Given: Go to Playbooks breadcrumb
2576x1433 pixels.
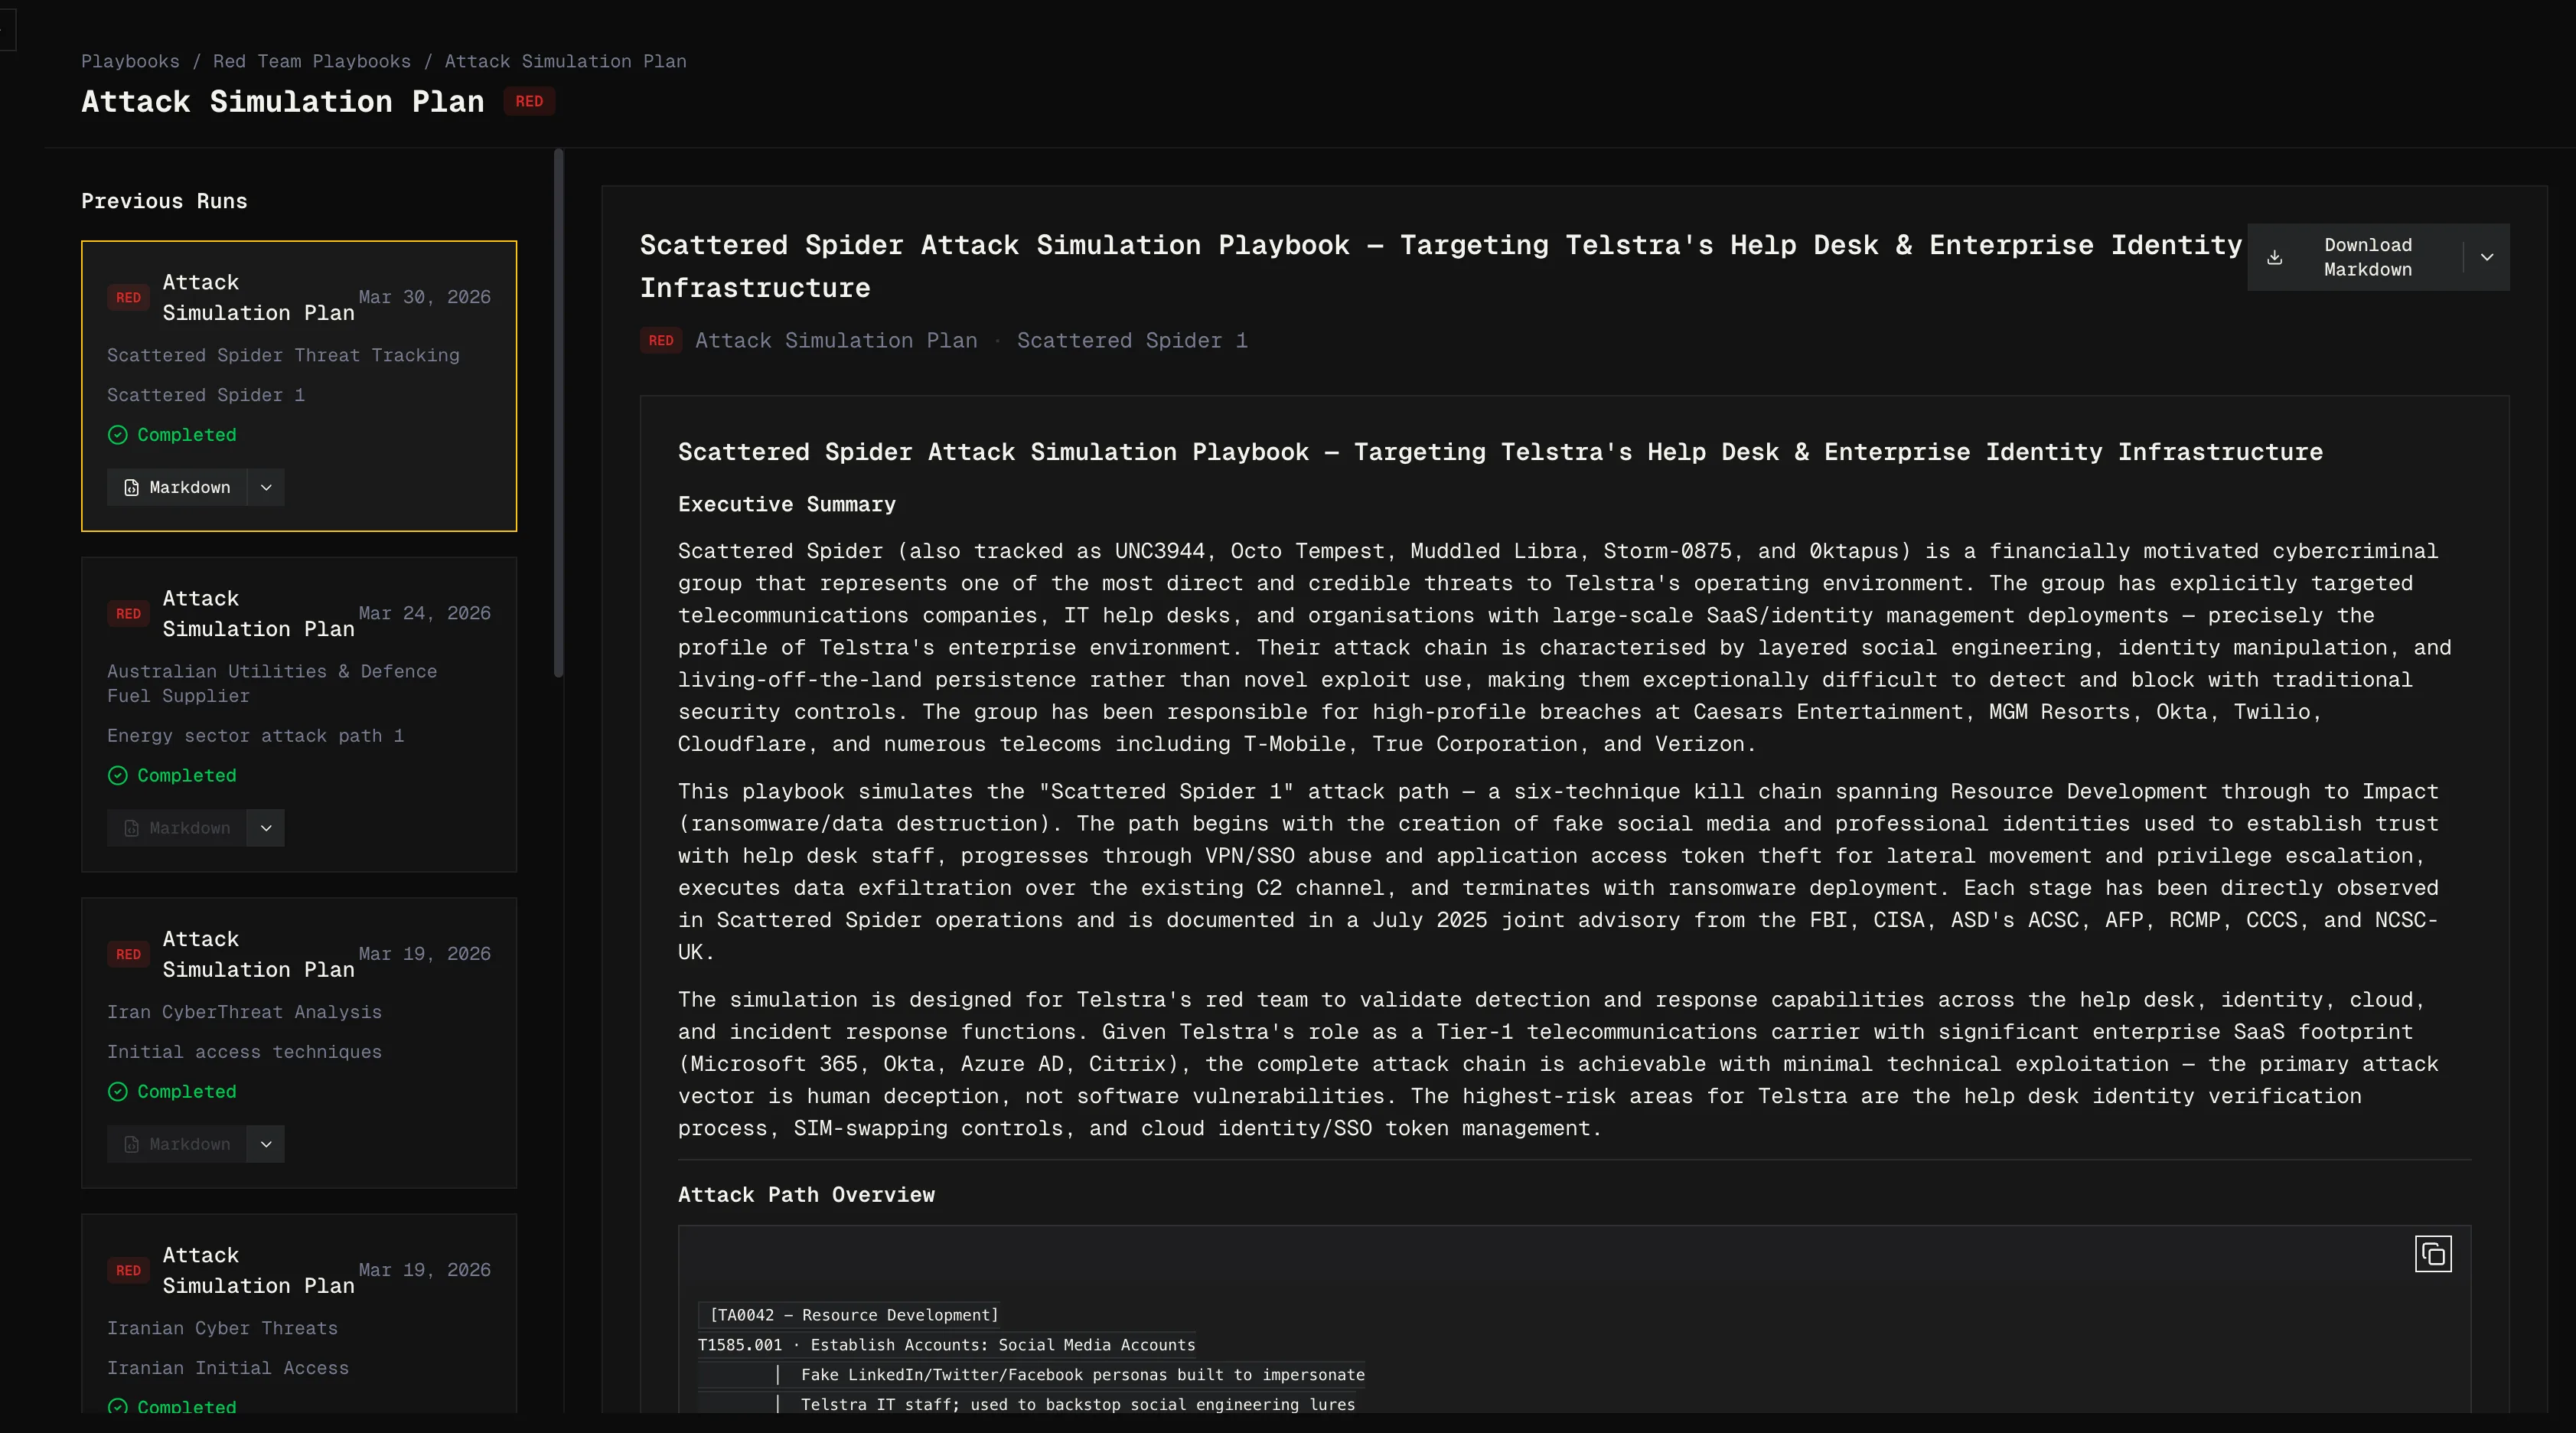Looking at the screenshot, I should point(130,62).
